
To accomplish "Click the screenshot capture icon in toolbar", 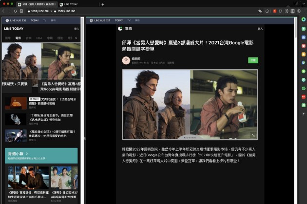I will pyautogui.click(x=287, y=11).
